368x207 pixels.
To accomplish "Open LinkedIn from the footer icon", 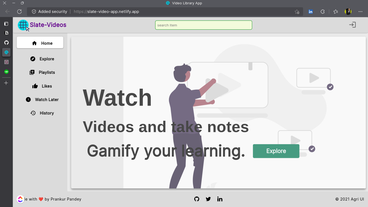I will pyautogui.click(x=220, y=199).
